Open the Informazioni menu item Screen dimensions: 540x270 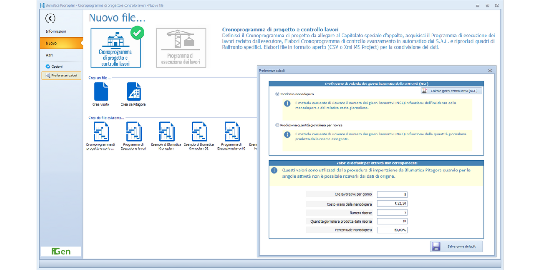[56, 31]
